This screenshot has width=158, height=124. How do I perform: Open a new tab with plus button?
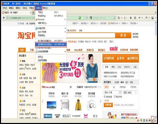(34, 13)
